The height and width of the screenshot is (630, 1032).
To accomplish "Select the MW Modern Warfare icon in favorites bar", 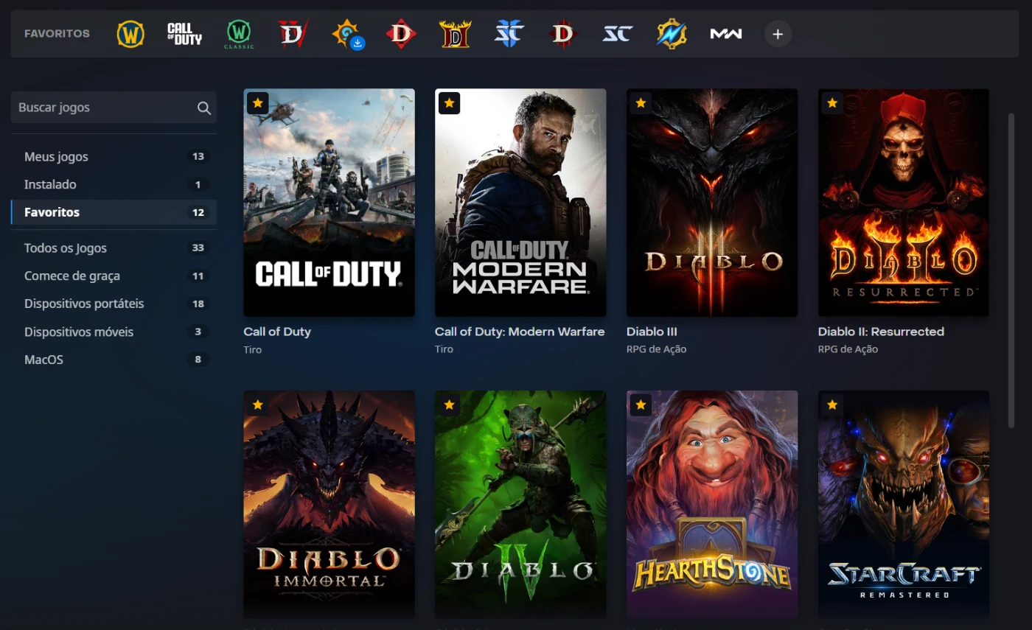I will (x=725, y=34).
